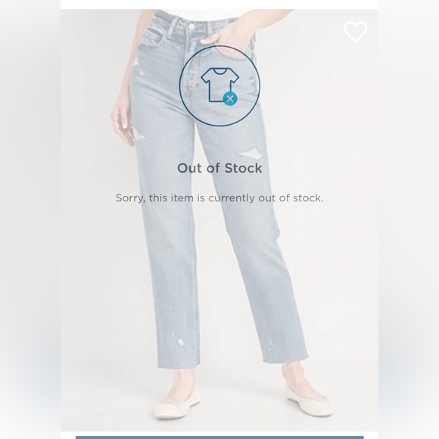439x439 pixels.
Task: Click the word "Stock" in the heading
Action: [244, 168]
